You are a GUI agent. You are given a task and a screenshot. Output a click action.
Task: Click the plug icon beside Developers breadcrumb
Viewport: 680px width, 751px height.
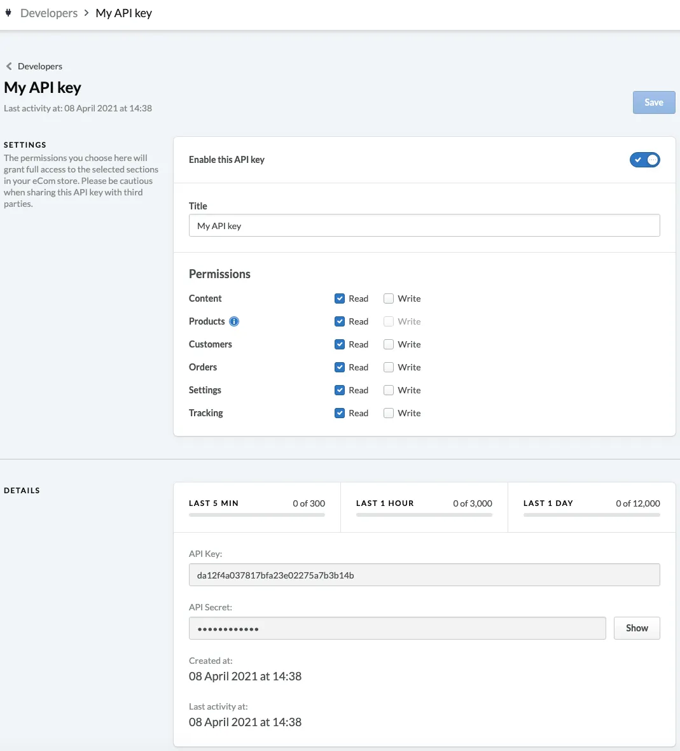tap(8, 13)
